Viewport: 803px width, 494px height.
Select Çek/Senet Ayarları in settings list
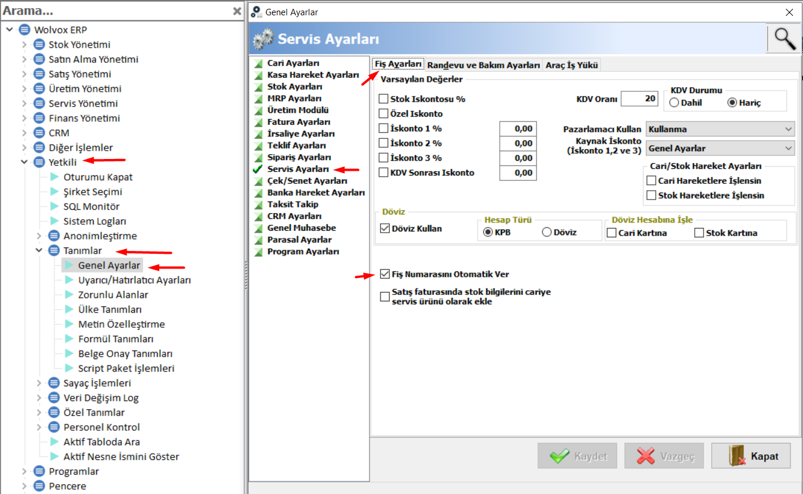[307, 181]
